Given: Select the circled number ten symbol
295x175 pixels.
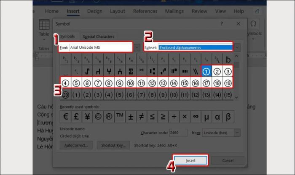Looking at the screenshot, I should (x=130, y=83).
